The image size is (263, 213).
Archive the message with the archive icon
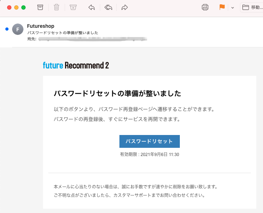(40, 7)
